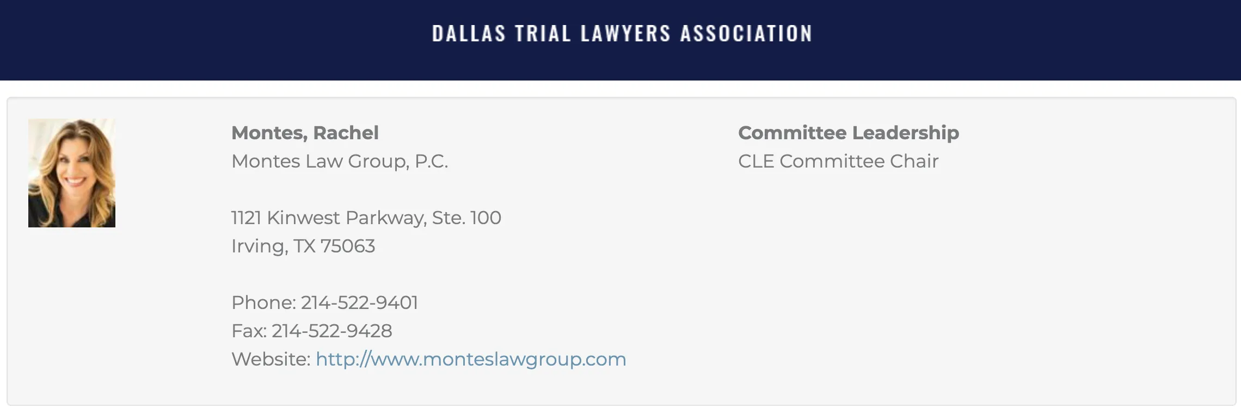
Task: Click the "Fax:" label
Action: click(249, 331)
